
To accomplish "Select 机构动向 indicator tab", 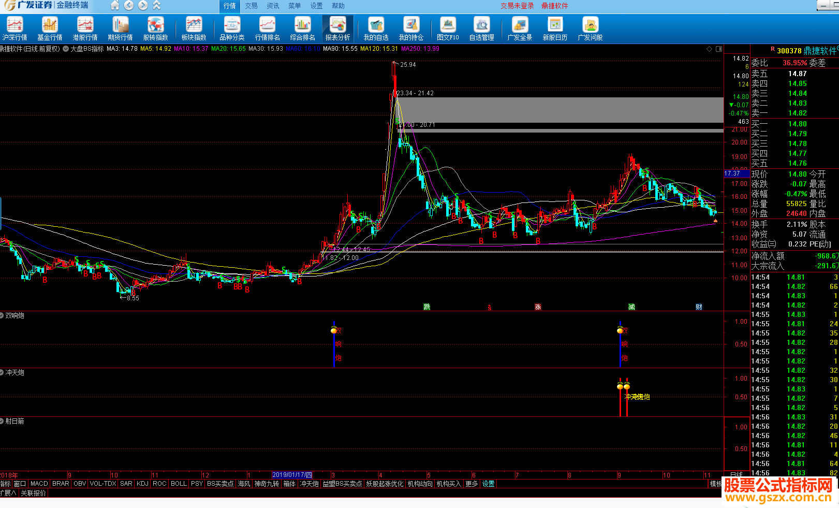I will 420,484.
